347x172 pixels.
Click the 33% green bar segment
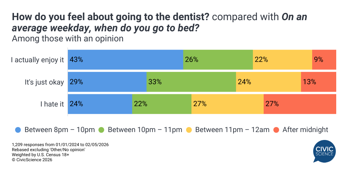pyautogui.click(x=191, y=82)
